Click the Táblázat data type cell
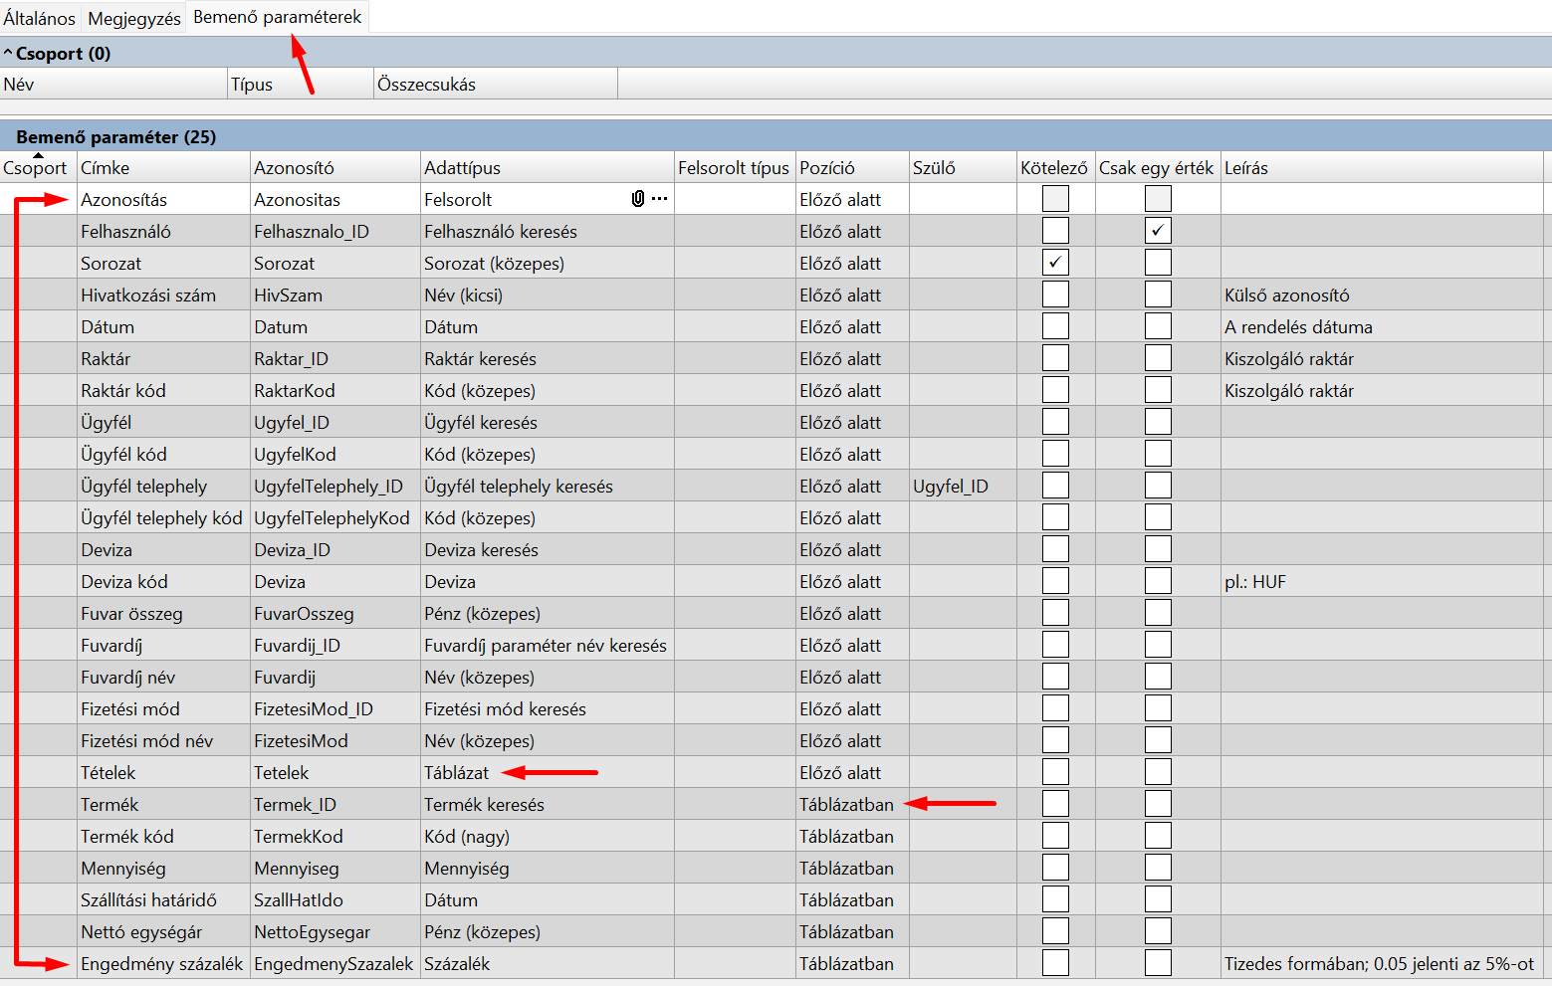1552x986 pixels. point(548,772)
